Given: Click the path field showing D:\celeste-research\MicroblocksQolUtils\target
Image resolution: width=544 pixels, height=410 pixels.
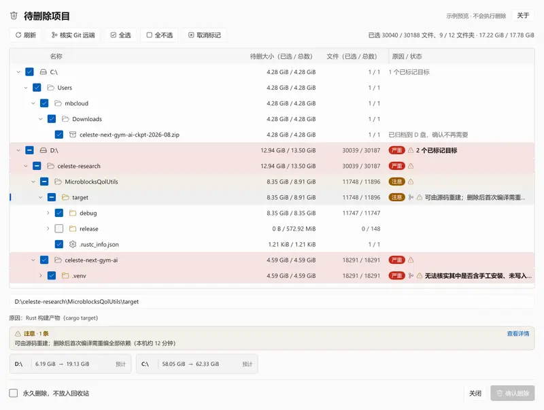Looking at the screenshot, I should click(x=272, y=302).
